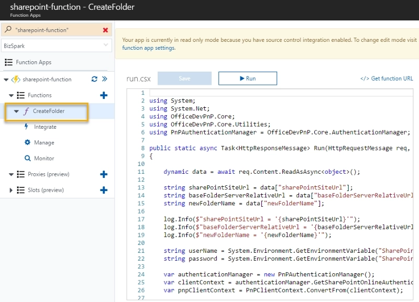The height and width of the screenshot is (302, 419).
Task: Clear the search with red X icon
Action: pyautogui.click(x=105, y=30)
